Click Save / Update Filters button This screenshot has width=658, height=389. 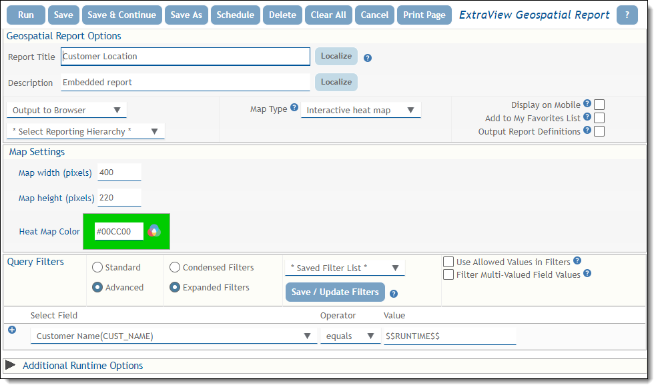point(335,292)
